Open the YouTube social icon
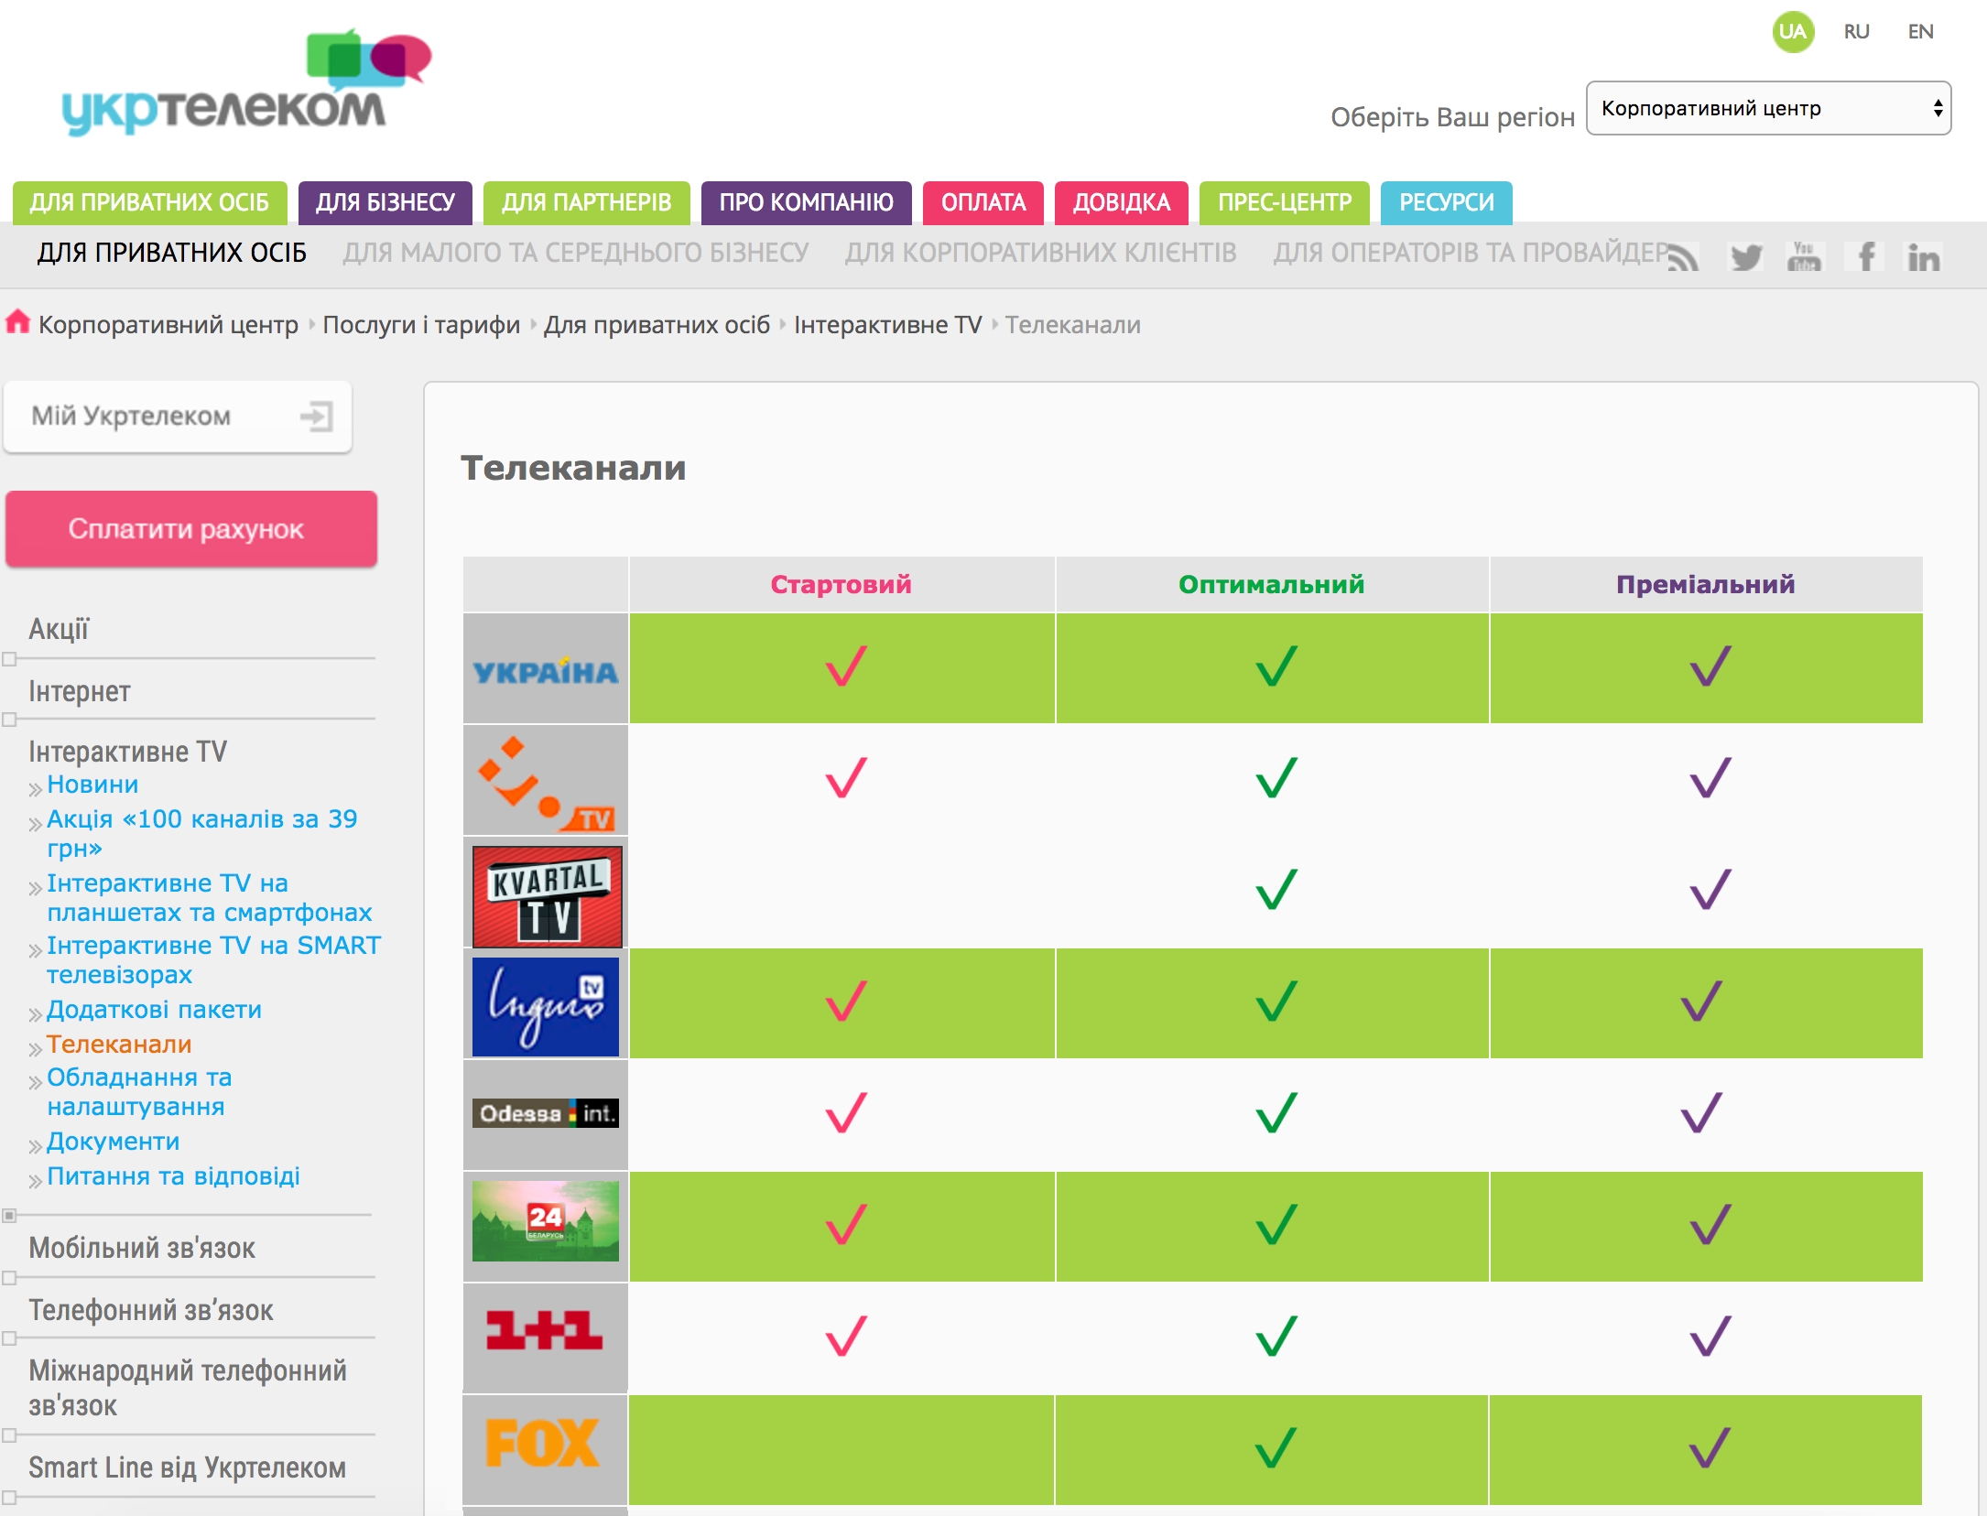The image size is (1987, 1516). tap(1804, 257)
